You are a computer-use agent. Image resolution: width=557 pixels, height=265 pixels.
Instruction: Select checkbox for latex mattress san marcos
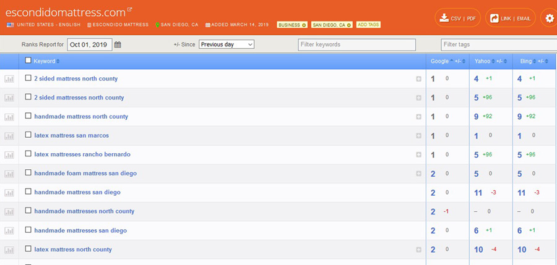click(28, 135)
